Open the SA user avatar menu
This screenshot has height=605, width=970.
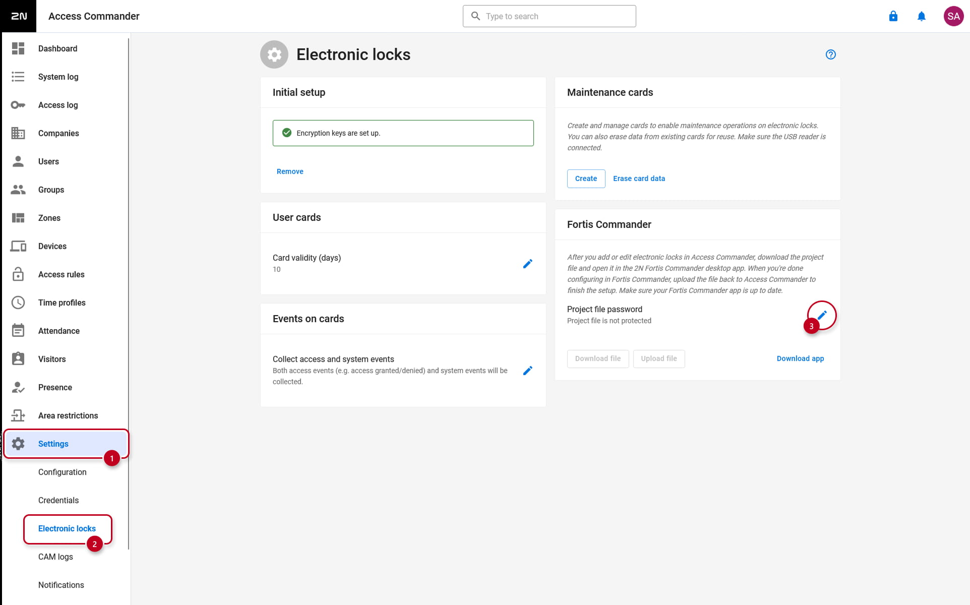click(x=953, y=16)
